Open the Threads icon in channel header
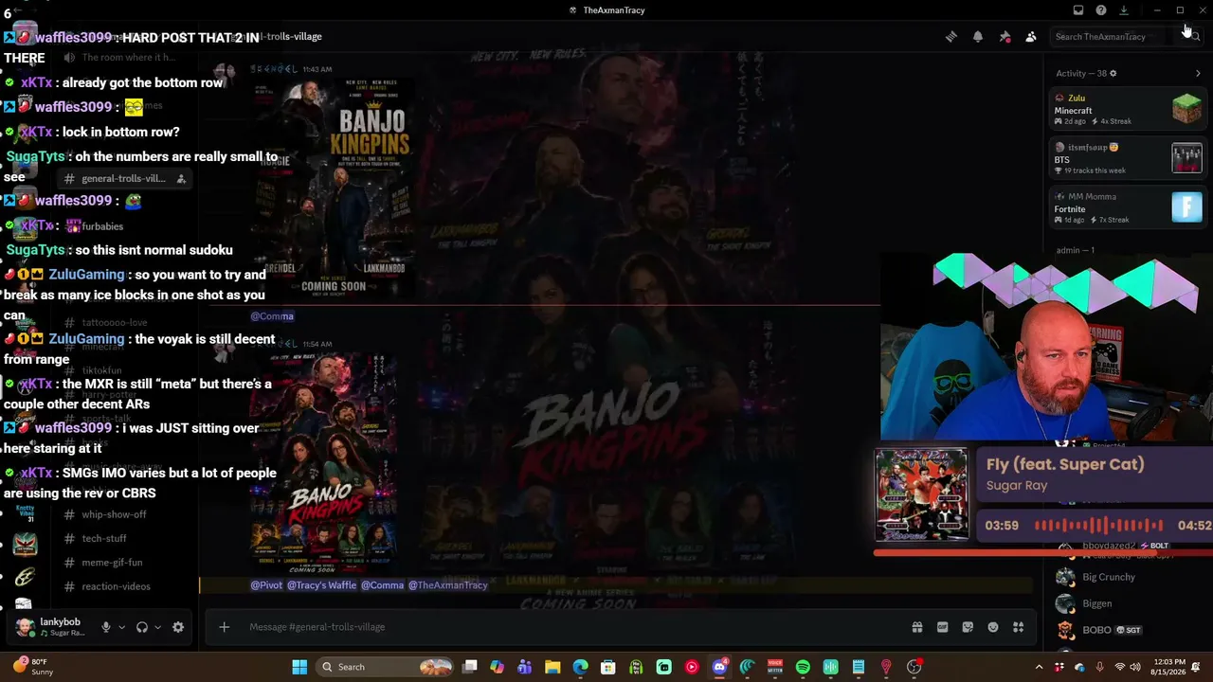 tap(951, 37)
